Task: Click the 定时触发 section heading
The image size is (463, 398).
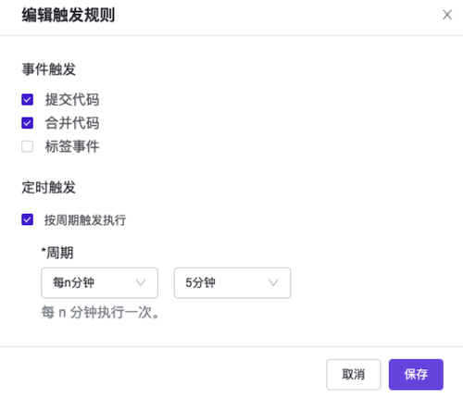Action: point(48,187)
